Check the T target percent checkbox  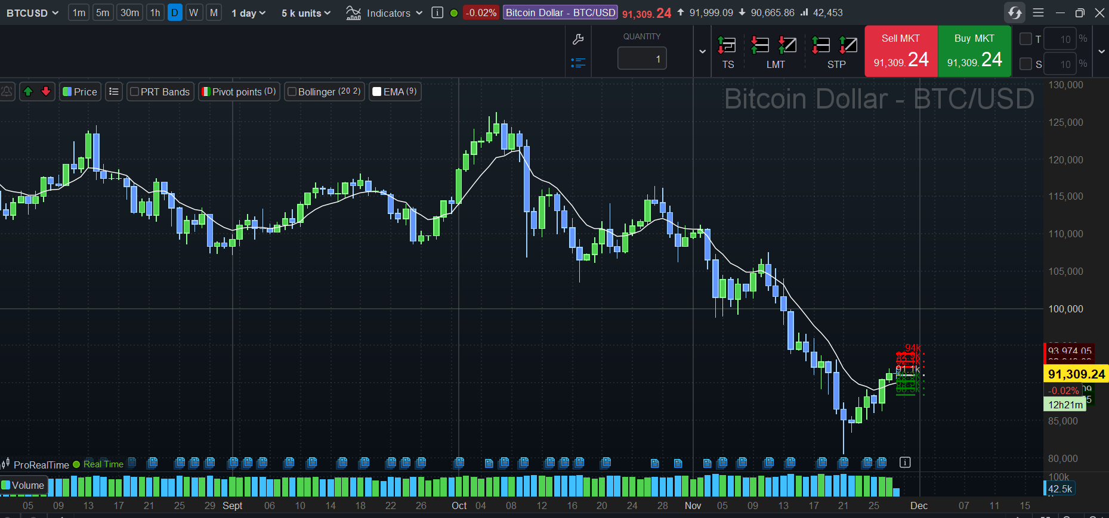click(1026, 39)
